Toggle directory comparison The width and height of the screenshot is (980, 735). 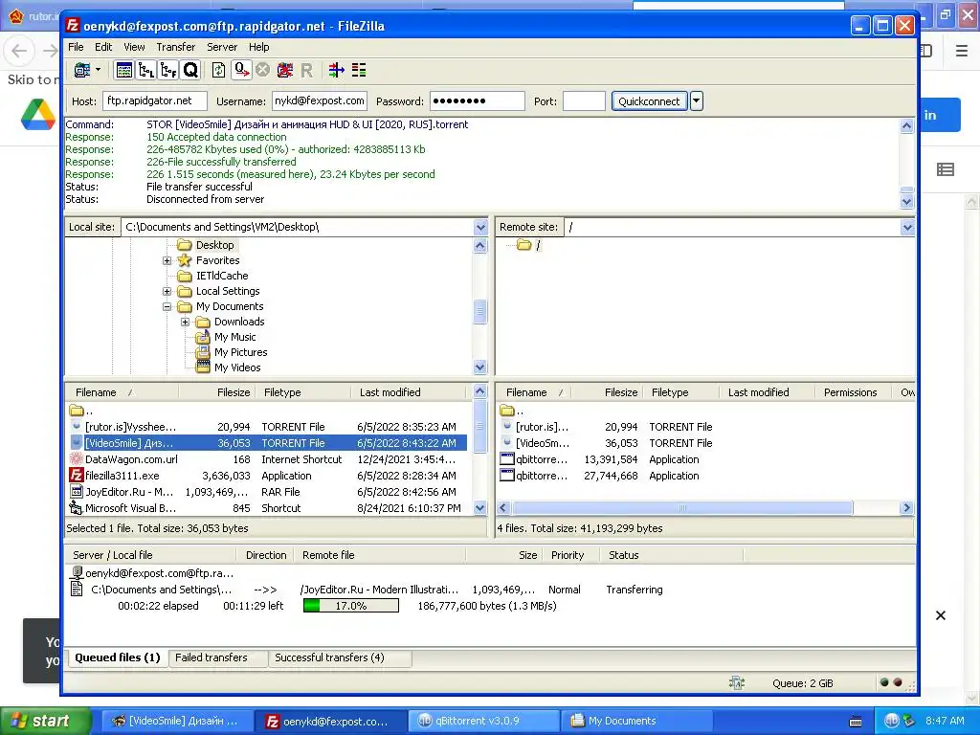click(x=359, y=70)
